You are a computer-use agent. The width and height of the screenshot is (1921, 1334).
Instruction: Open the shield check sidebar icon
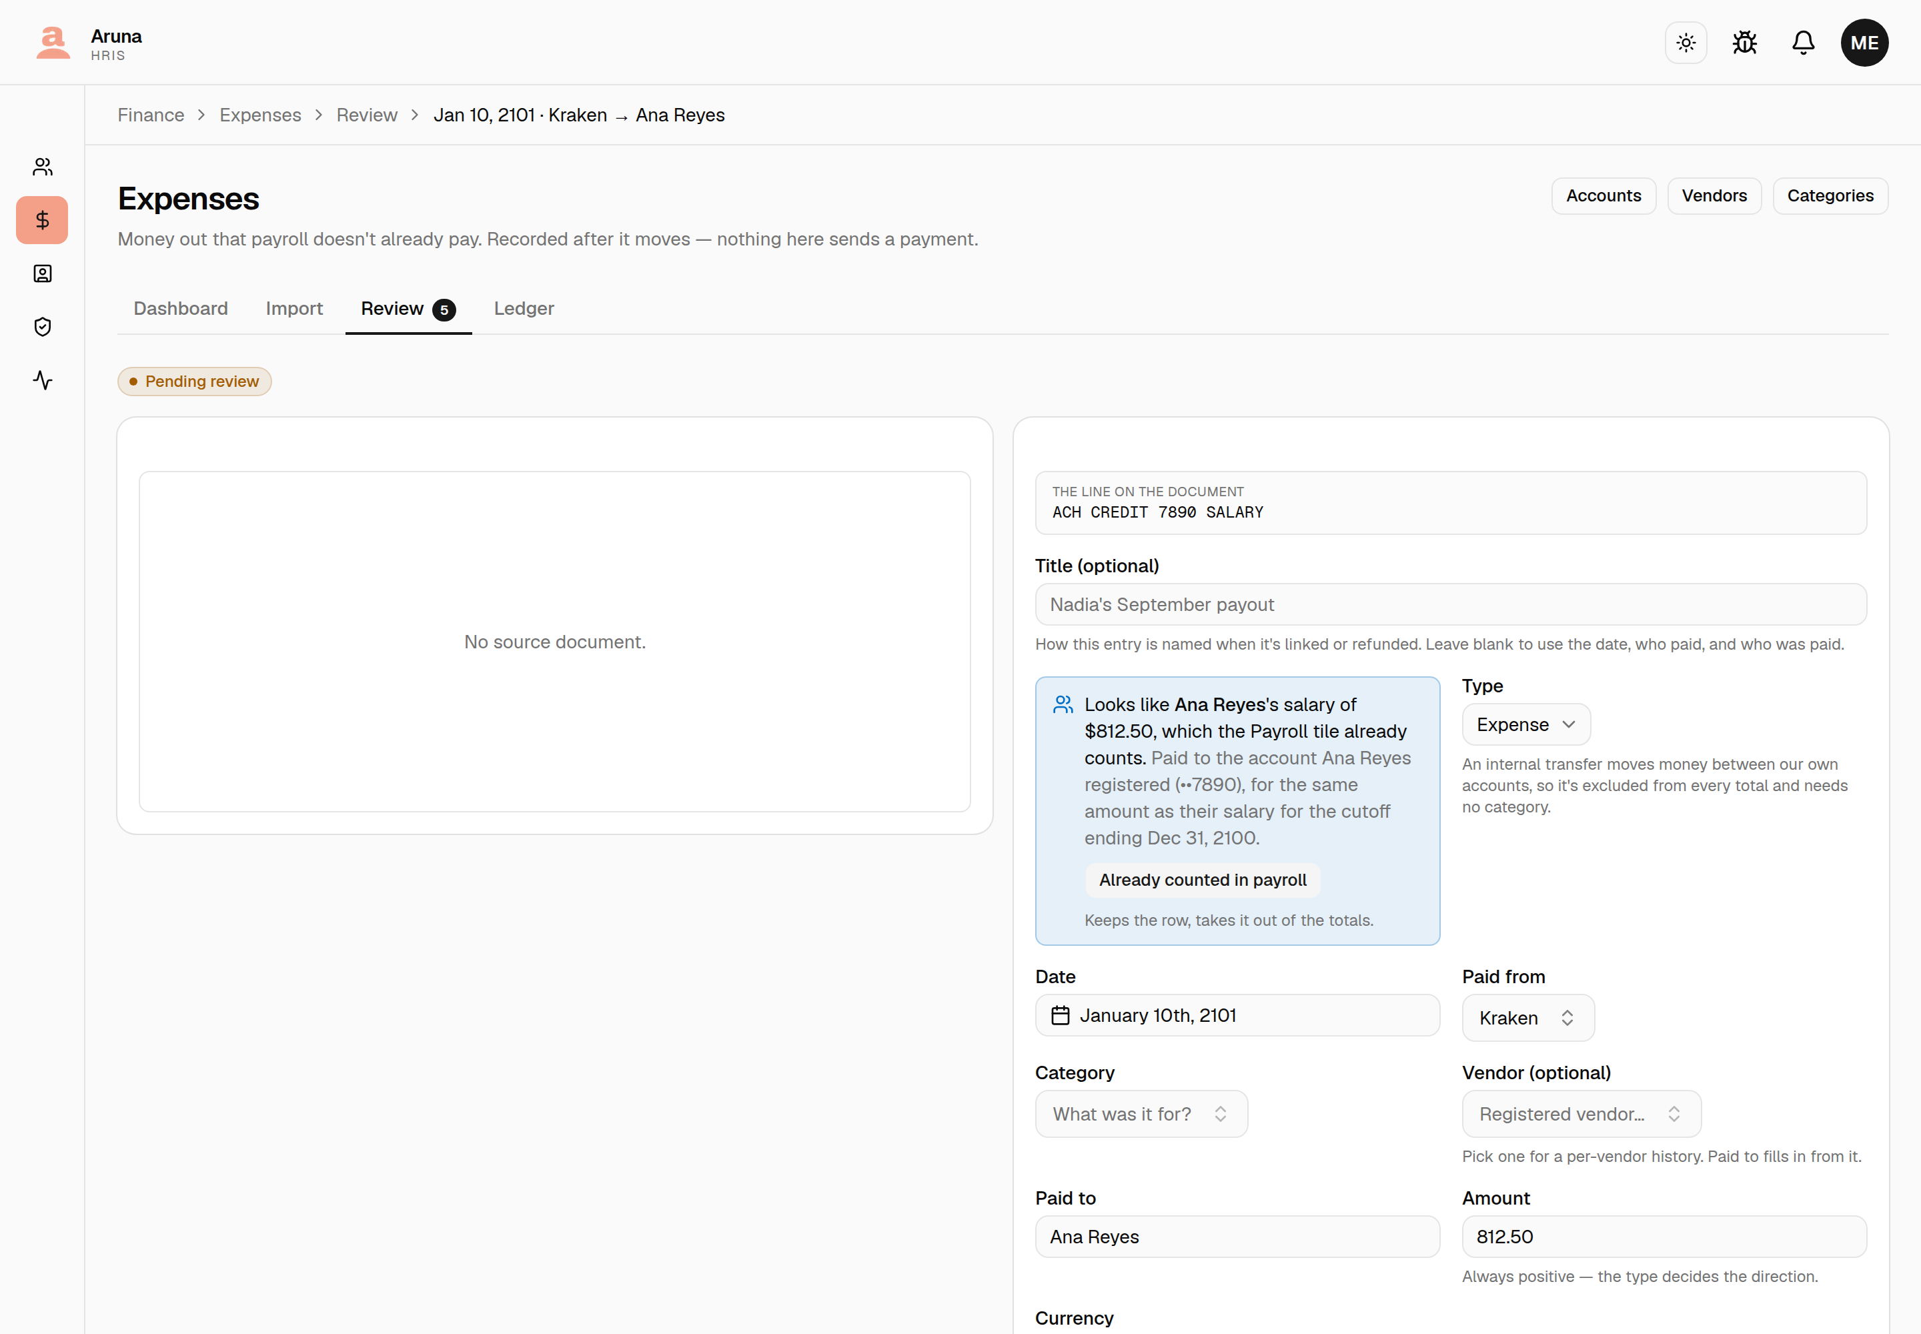tap(43, 327)
